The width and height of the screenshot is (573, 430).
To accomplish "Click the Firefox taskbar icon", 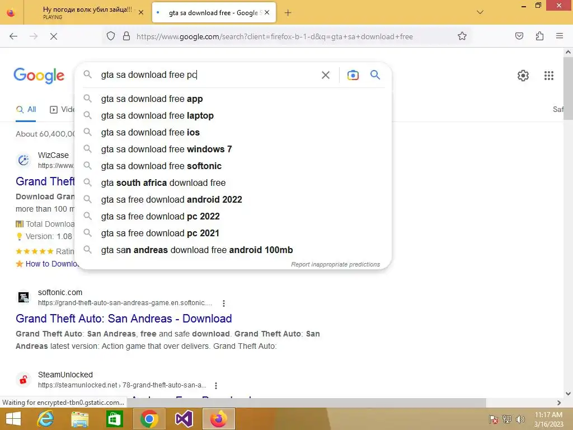I will pyautogui.click(x=219, y=419).
